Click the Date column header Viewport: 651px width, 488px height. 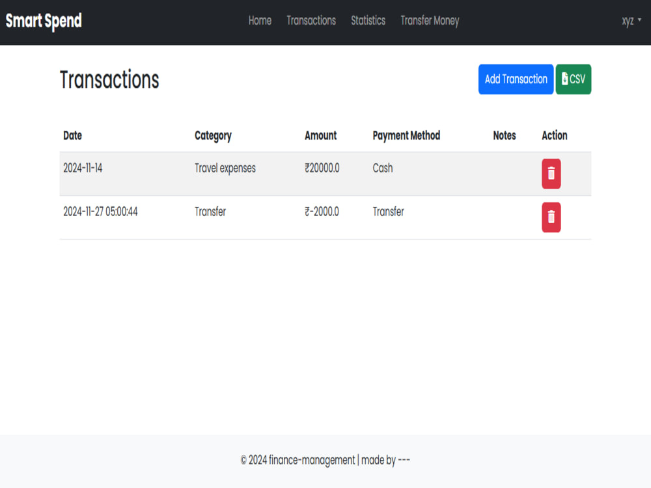pyautogui.click(x=73, y=135)
